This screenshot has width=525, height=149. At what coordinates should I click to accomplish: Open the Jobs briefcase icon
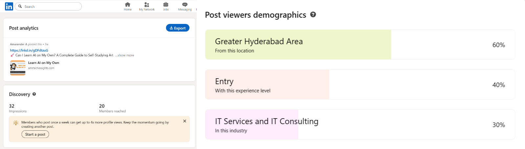(166, 5)
